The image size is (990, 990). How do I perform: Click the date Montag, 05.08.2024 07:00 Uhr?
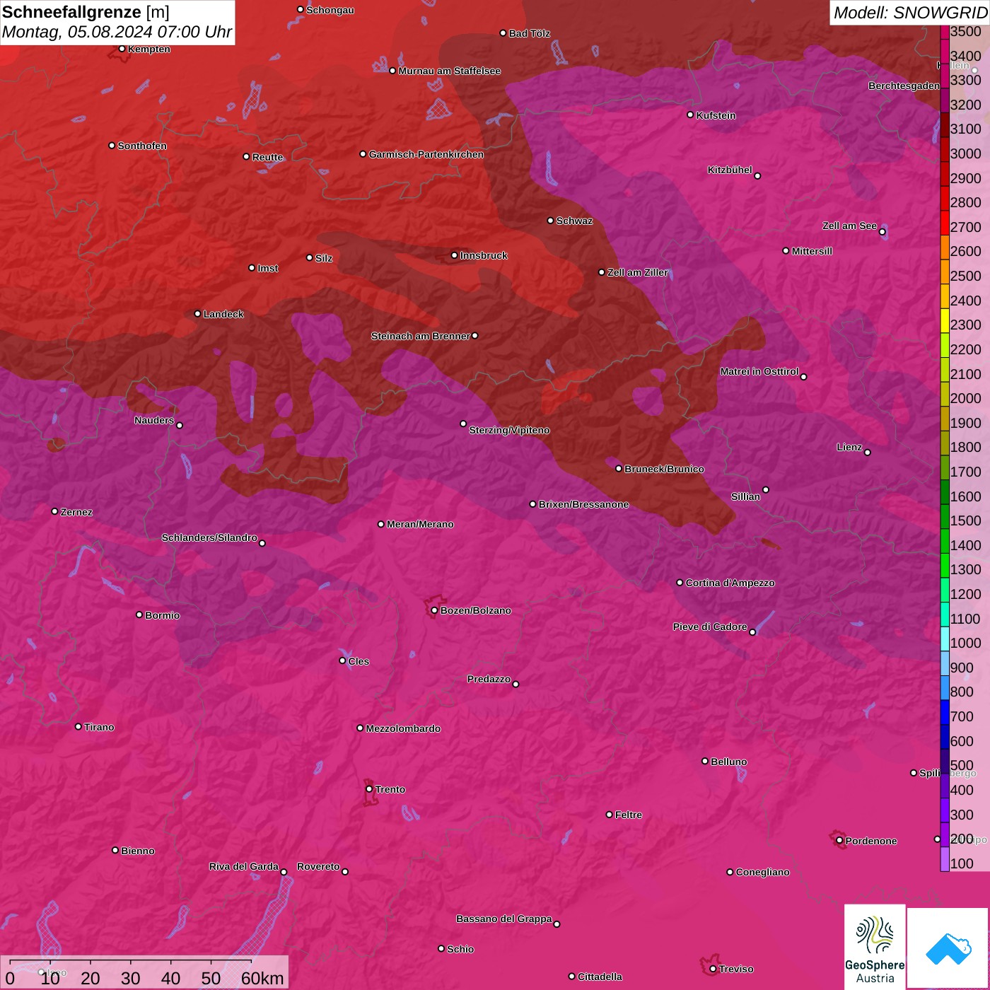coord(117,32)
